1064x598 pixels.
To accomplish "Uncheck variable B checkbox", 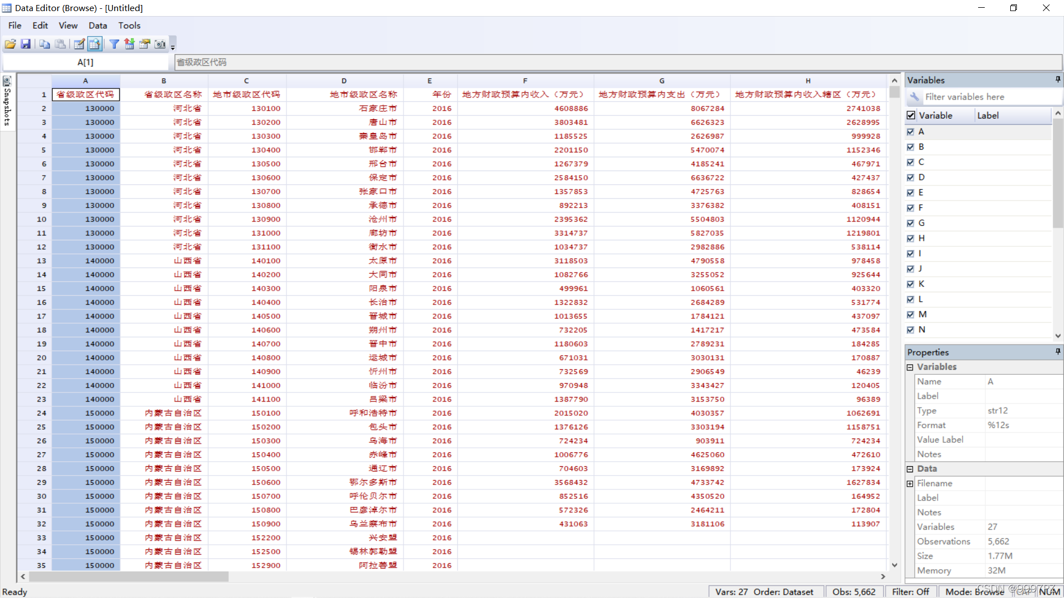I will pyautogui.click(x=910, y=147).
